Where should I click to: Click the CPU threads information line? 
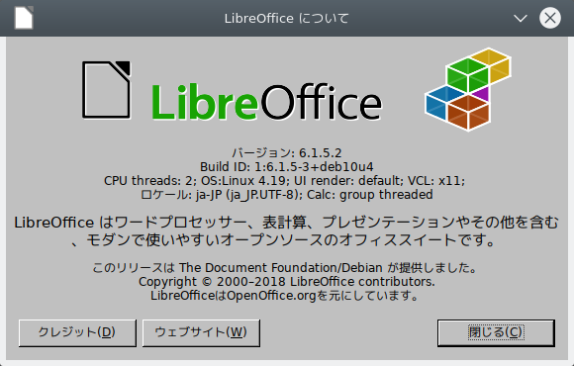pos(284,181)
